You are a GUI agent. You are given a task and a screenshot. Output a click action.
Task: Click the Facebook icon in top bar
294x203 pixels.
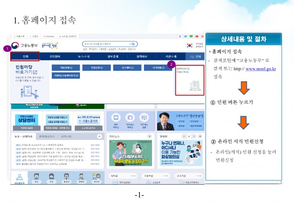tap(180, 36)
